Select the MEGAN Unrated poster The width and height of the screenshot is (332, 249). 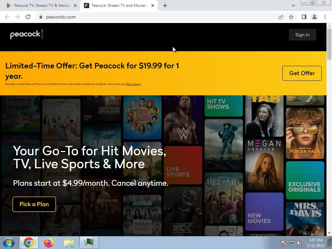click(x=264, y=164)
